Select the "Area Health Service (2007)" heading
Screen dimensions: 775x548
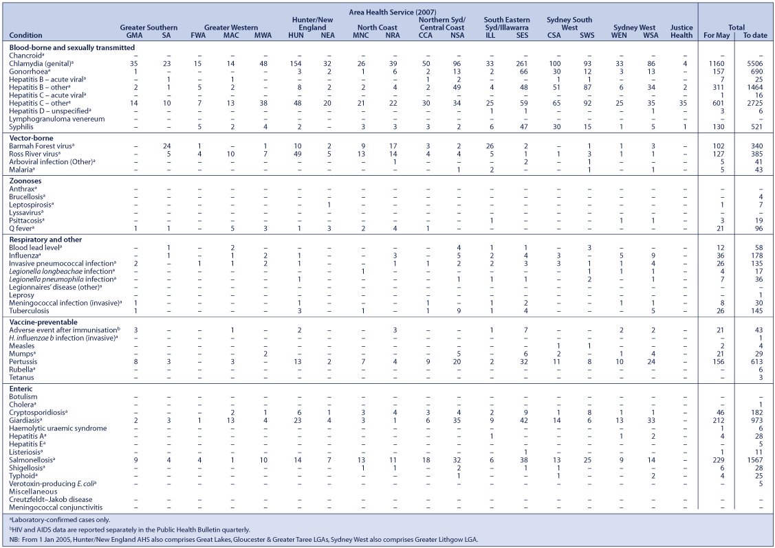[x=393, y=12]
